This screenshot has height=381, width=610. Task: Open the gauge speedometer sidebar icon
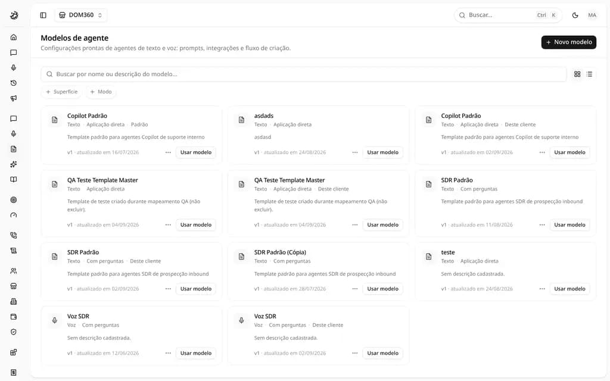pos(14,215)
